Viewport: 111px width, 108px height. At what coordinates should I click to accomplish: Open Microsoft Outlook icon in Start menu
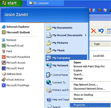click(x=4, y=32)
